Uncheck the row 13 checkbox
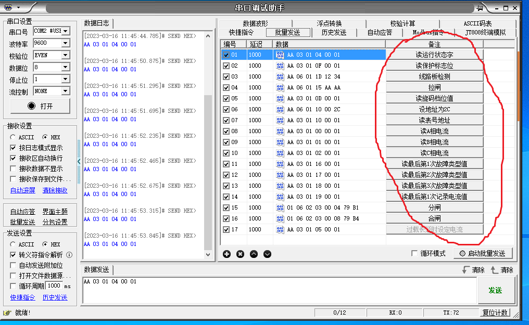 pos(226,186)
